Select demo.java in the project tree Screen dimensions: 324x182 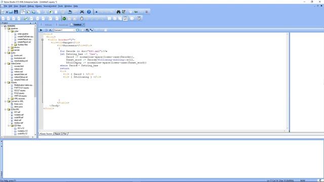[x=18, y=107]
